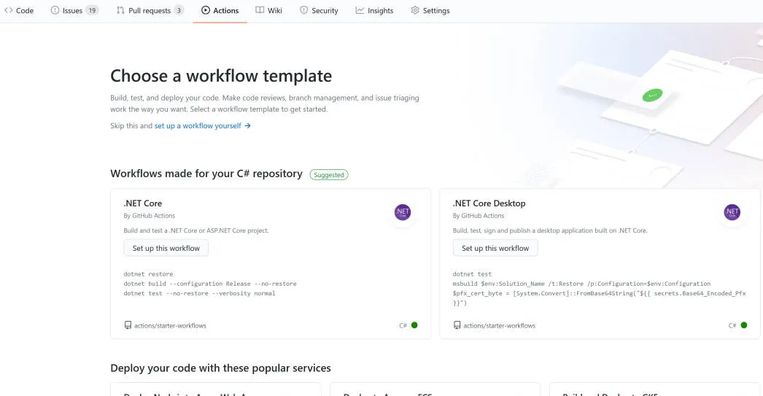Click the .NET logo on .NET Core Desktop card

(x=732, y=212)
